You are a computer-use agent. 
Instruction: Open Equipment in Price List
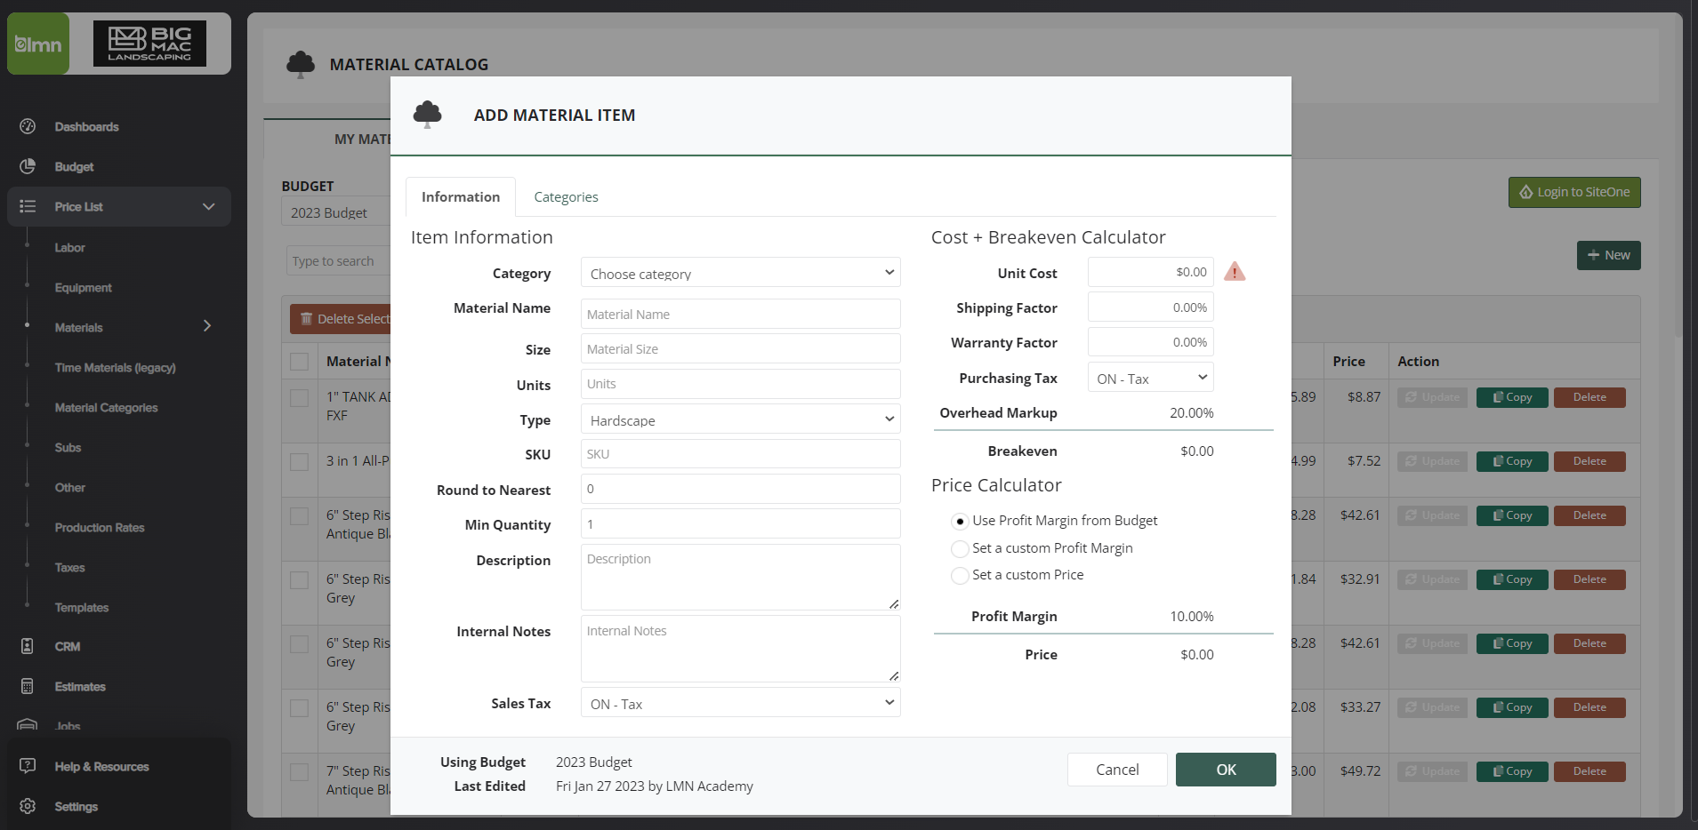(83, 287)
